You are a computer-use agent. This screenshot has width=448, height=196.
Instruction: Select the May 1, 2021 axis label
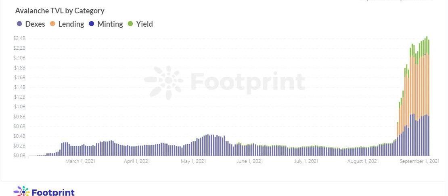click(x=193, y=161)
